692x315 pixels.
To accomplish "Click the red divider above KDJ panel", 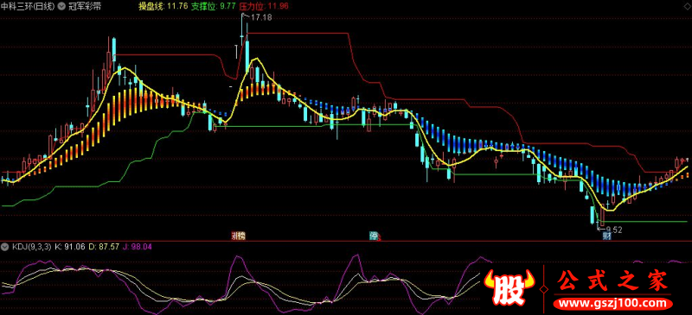I will pyautogui.click(x=346, y=241).
